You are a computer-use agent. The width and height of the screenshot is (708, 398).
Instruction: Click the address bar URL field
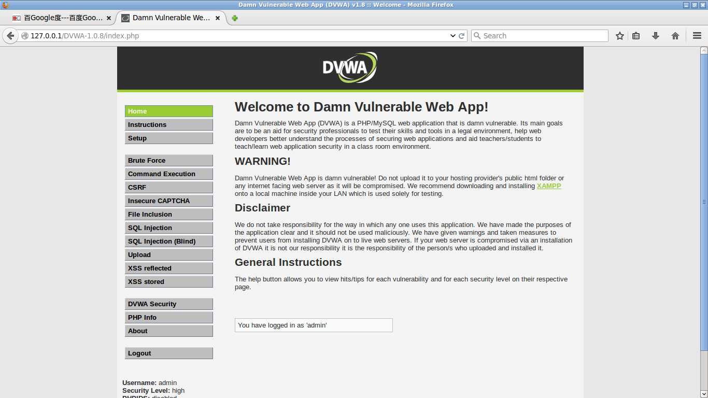(x=238, y=36)
